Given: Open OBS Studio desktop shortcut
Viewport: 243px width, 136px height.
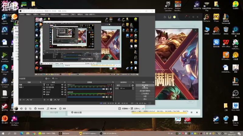Looking at the screenshot, I should point(236,94).
